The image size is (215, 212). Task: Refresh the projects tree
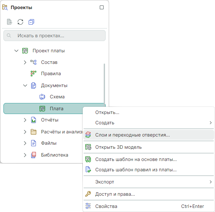(x=20, y=22)
